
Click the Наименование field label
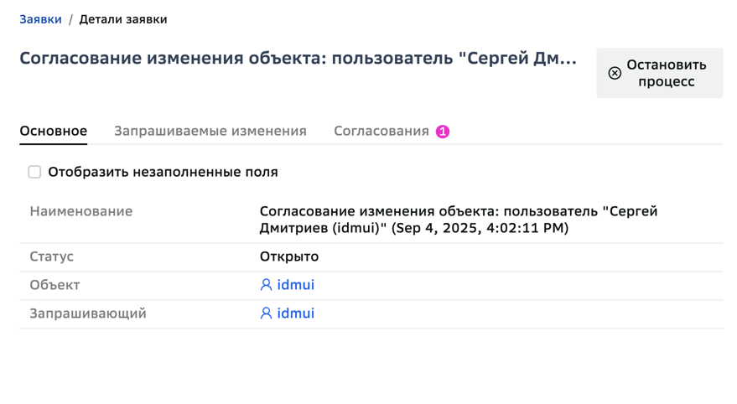coord(81,211)
